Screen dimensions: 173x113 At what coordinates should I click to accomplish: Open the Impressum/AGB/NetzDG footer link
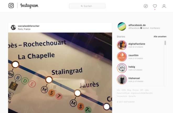[x=142, y=93]
